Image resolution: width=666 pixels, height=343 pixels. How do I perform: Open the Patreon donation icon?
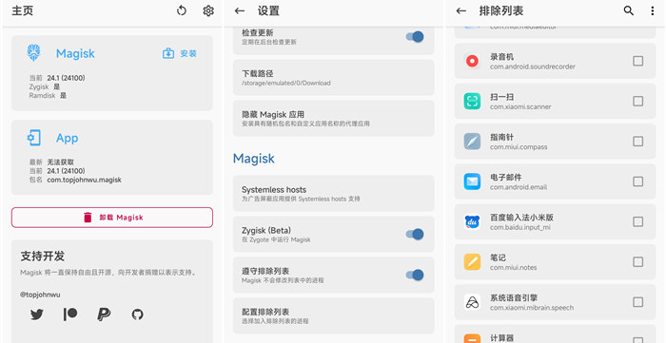point(70,314)
